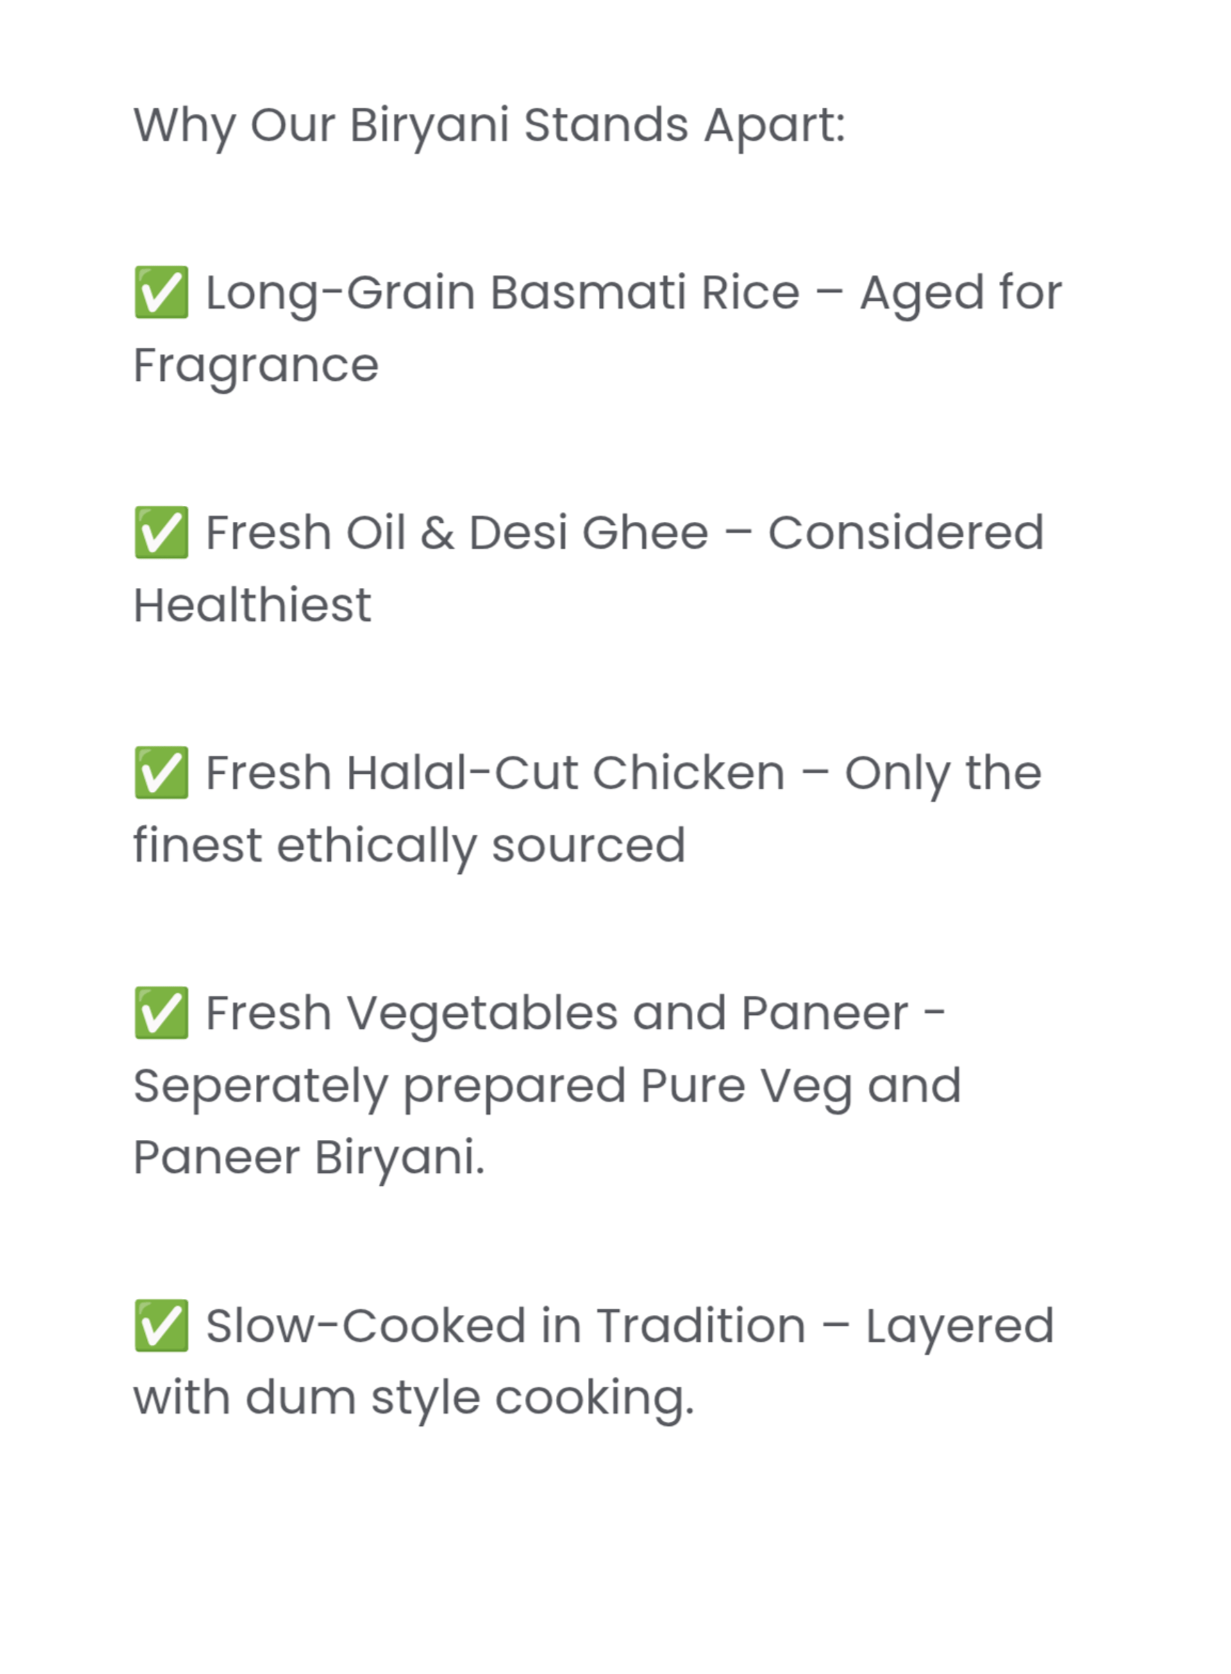Select the checkmark before Fresh Halal-Cut Chicken

click(161, 773)
